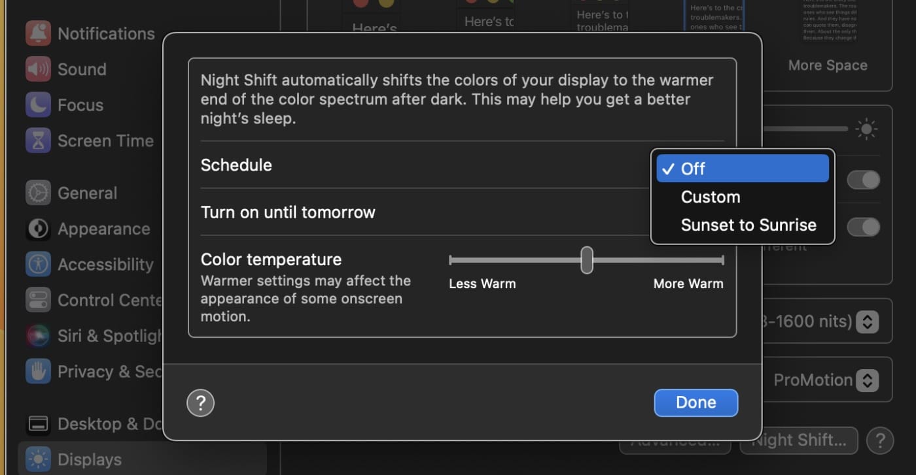Click the Screen Time hourglass icon

click(x=38, y=140)
